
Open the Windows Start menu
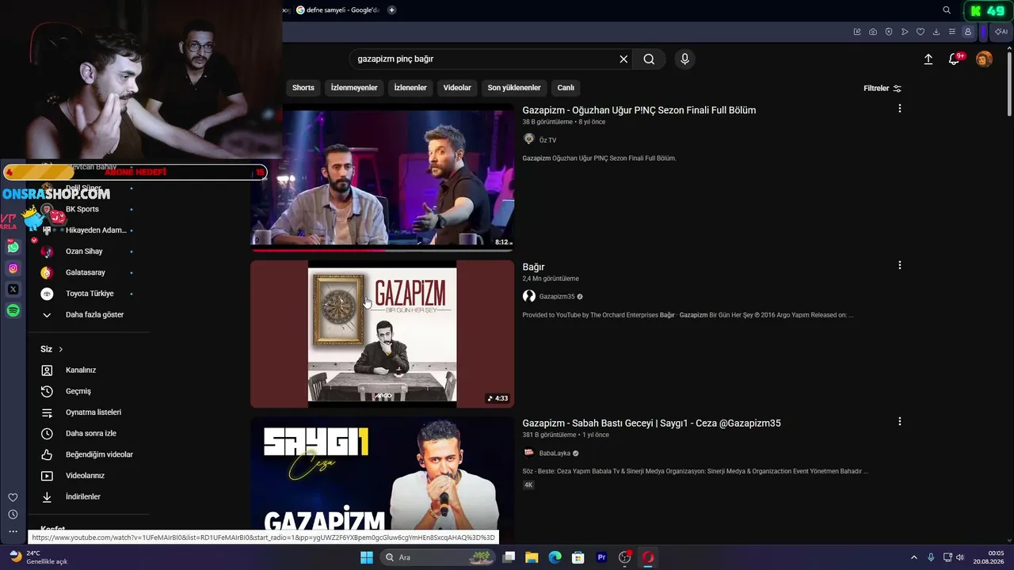(367, 557)
